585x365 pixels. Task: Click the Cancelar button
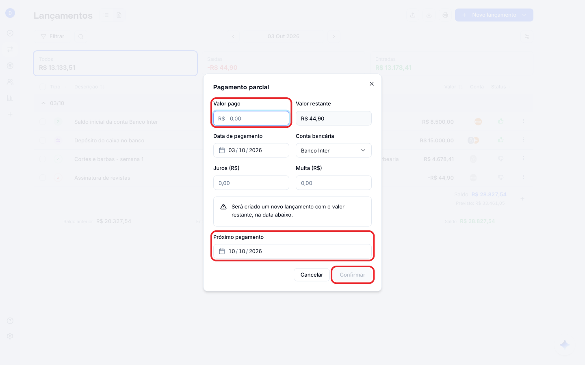312,275
